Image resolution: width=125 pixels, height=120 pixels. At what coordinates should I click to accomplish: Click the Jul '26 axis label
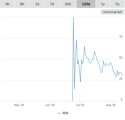point(80,105)
